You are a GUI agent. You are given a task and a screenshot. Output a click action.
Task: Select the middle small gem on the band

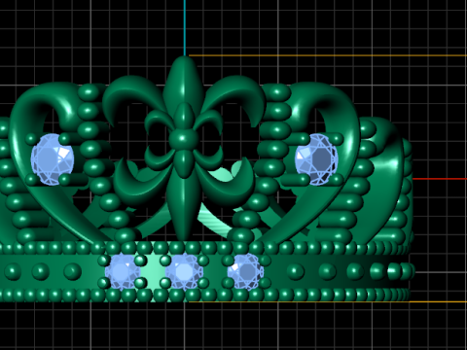pos(184,271)
